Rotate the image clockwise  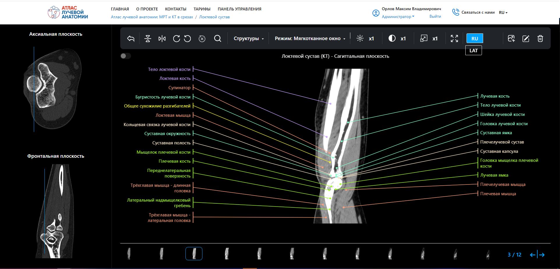coord(176,39)
